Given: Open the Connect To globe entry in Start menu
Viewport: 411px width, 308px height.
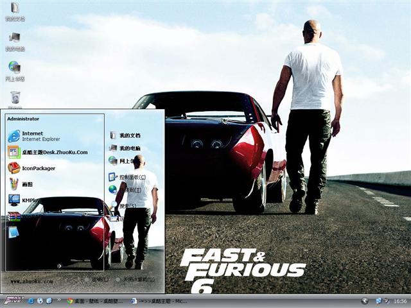Looking at the screenshot, I should (125, 190).
